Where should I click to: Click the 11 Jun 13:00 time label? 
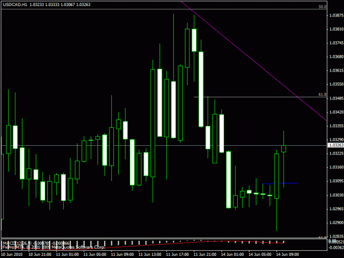(x=150, y=255)
